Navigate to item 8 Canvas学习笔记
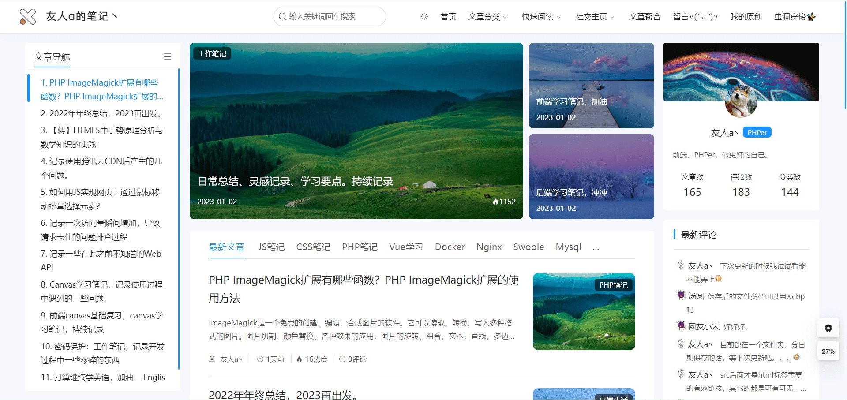 point(101,292)
